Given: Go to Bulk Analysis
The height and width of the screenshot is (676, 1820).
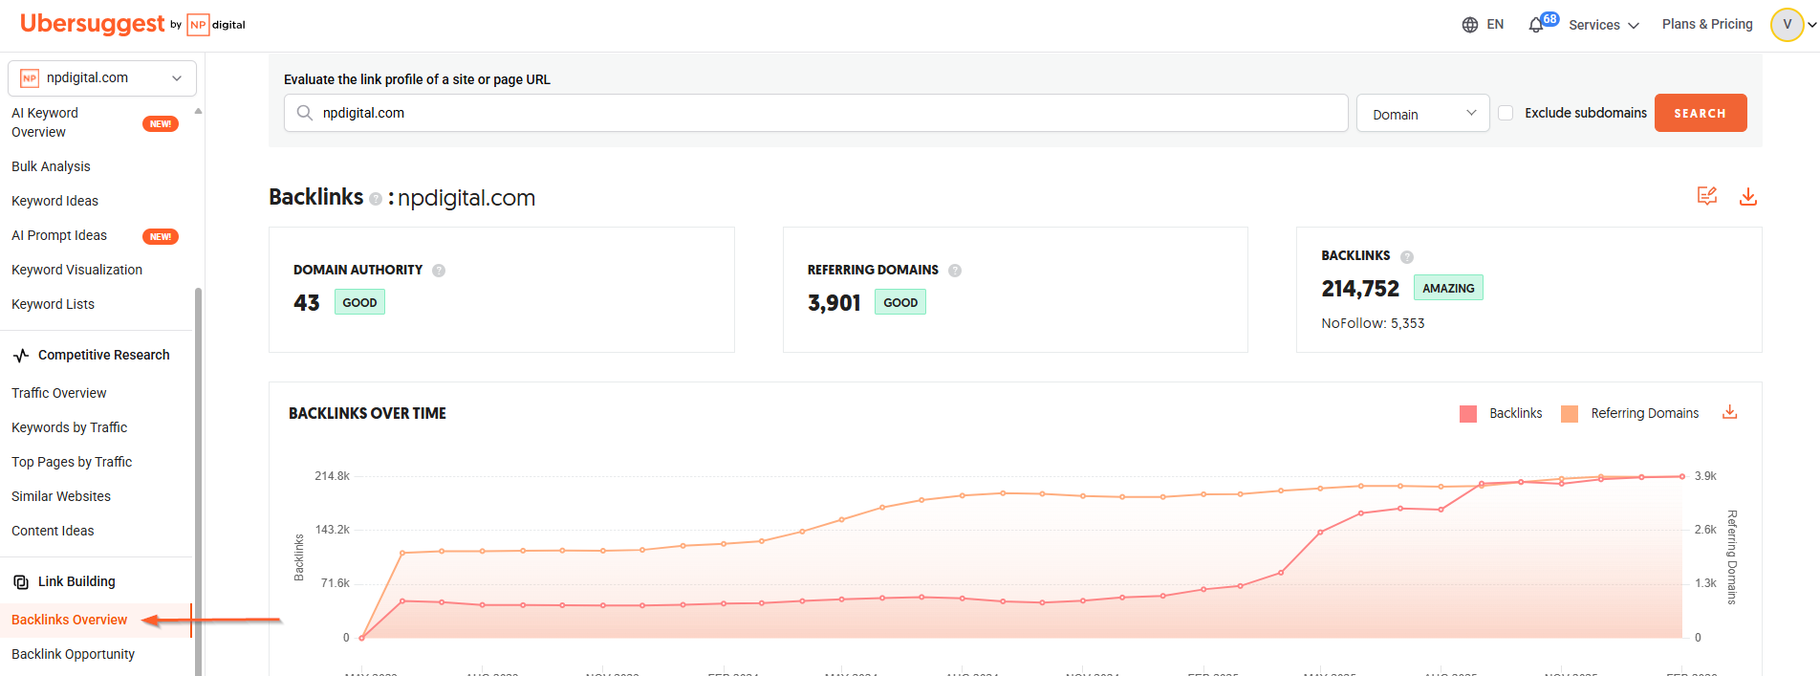Looking at the screenshot, I should click(x=51, y=166).
